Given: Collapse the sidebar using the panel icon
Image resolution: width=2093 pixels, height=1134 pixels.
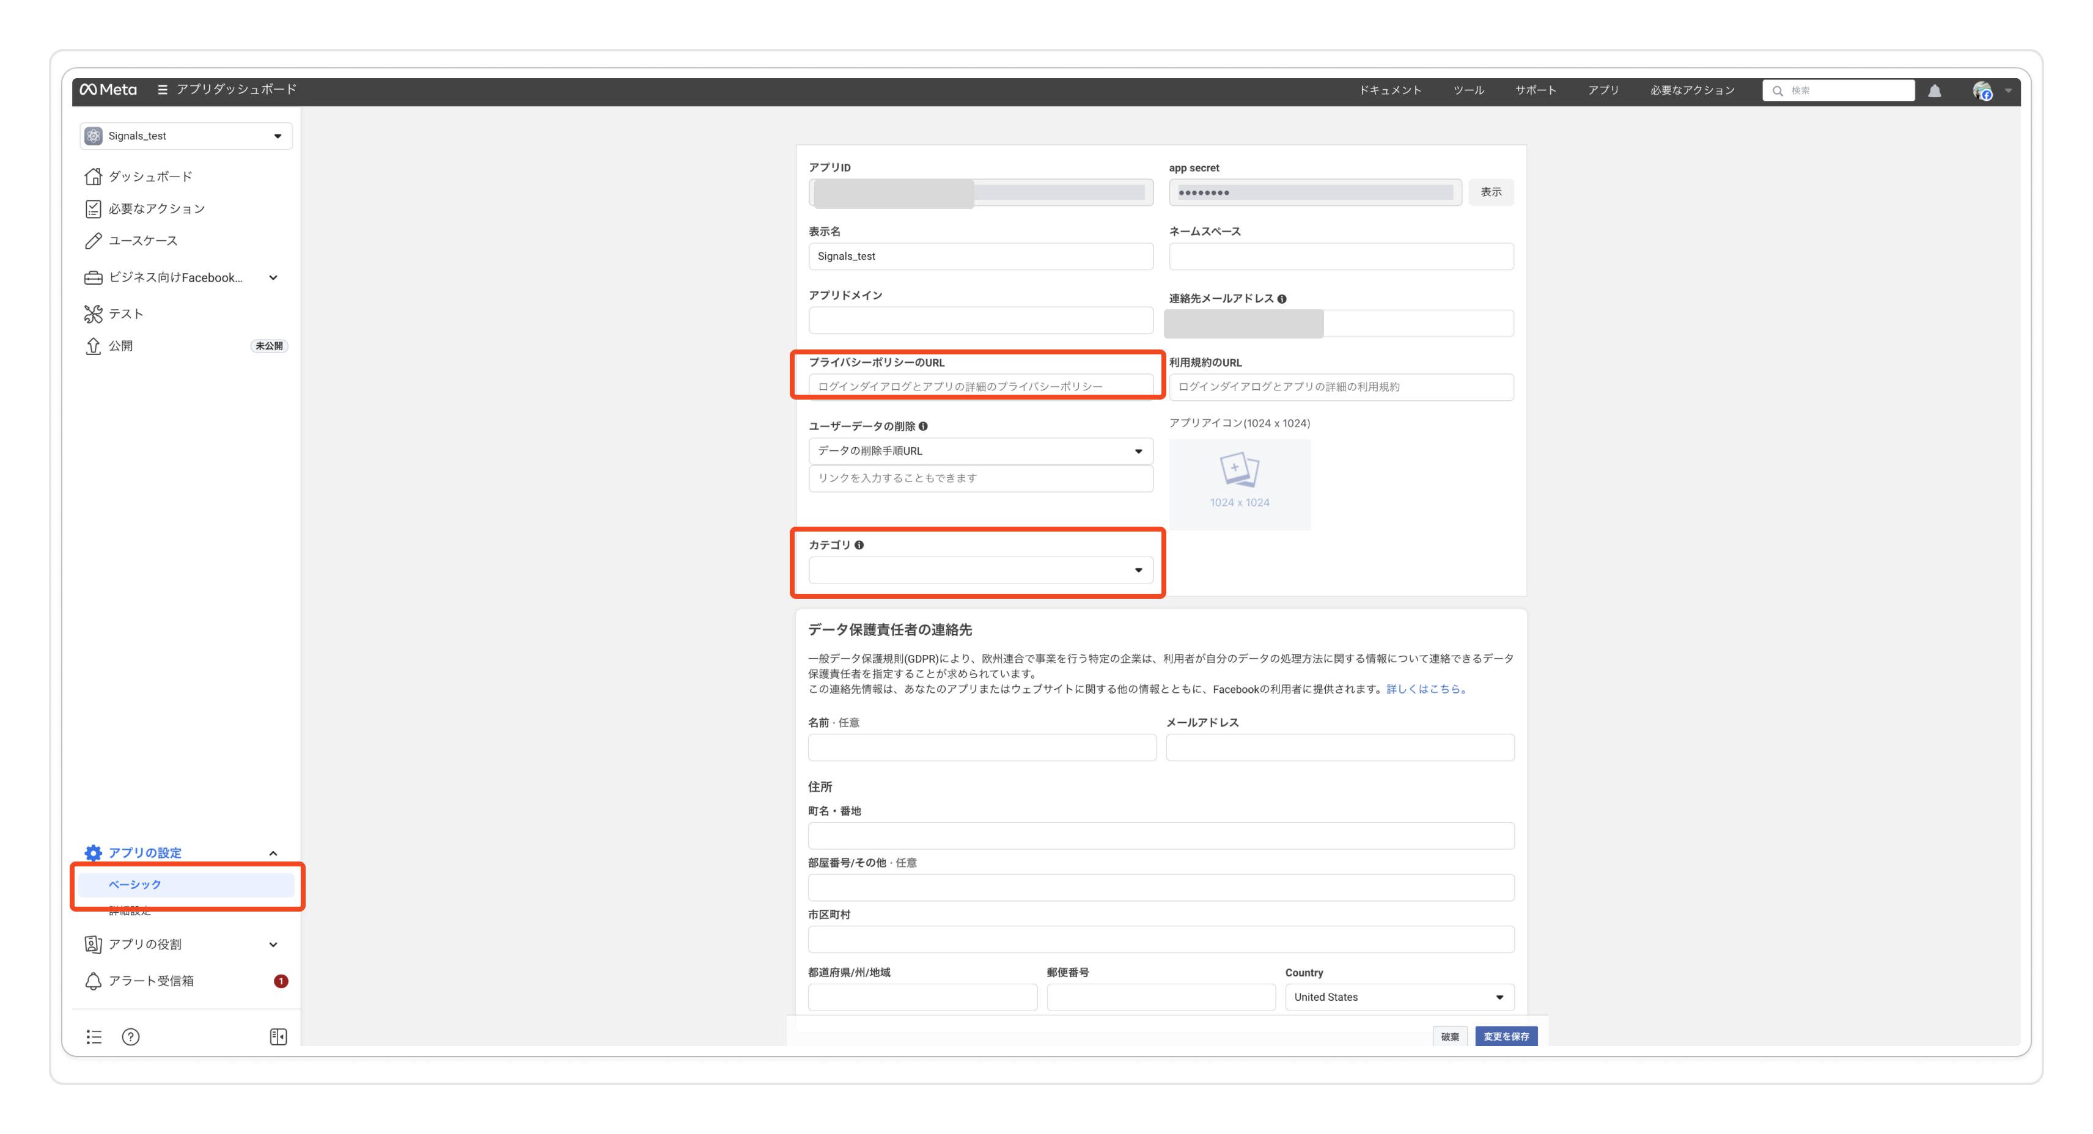Looking at the screenshot, I should 278,1036.
